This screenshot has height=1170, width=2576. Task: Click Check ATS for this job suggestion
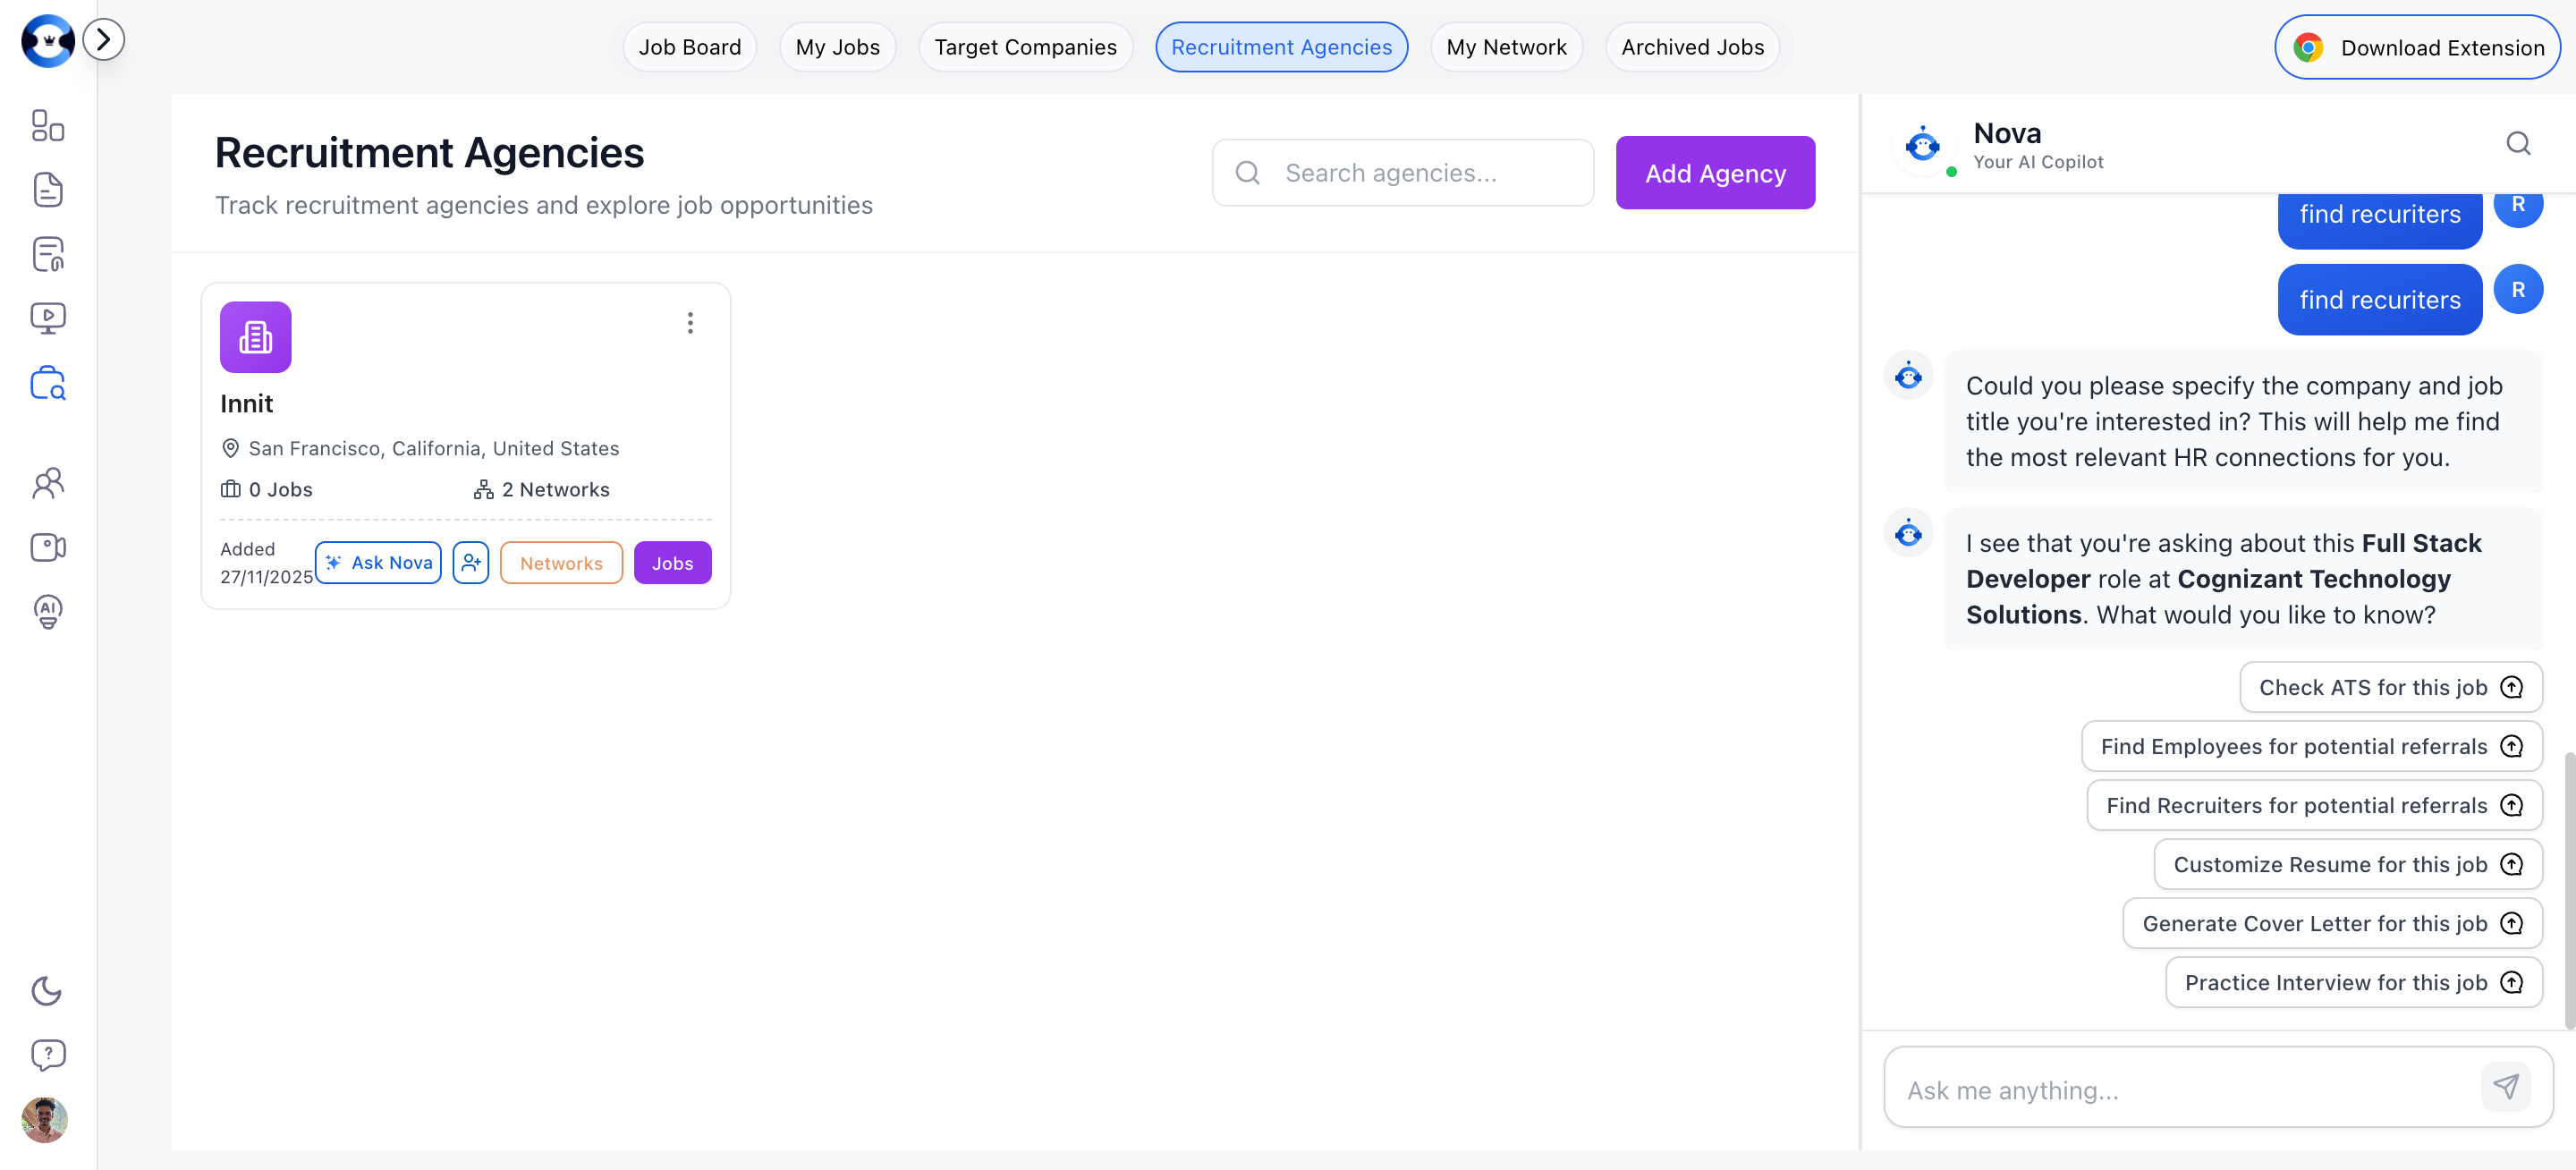pyautogui.click(x=2389, y=687)
